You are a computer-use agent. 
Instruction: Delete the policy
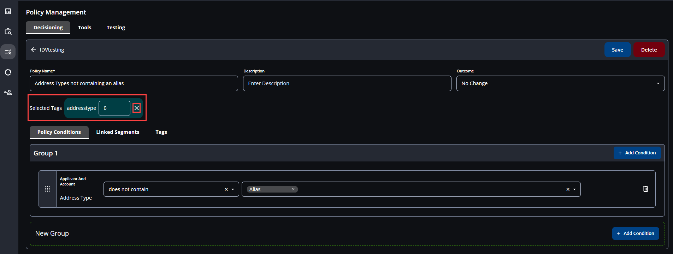pyautogui.click(x=649, y=50)
